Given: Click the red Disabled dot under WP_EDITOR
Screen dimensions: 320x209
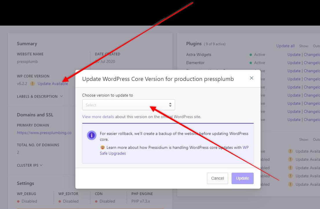Looking at the screenshot, I should 60,201.
